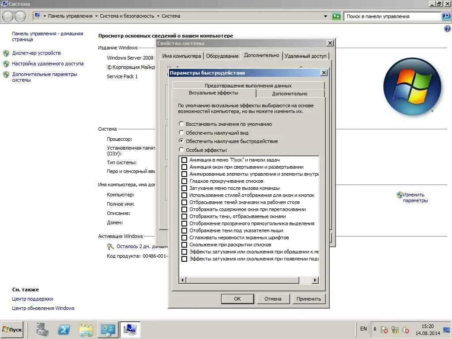This screenshot has width=452, height=339.
Task: Open Windows Explorer folder icon in taskbar
Action: (x=86, y=330)
